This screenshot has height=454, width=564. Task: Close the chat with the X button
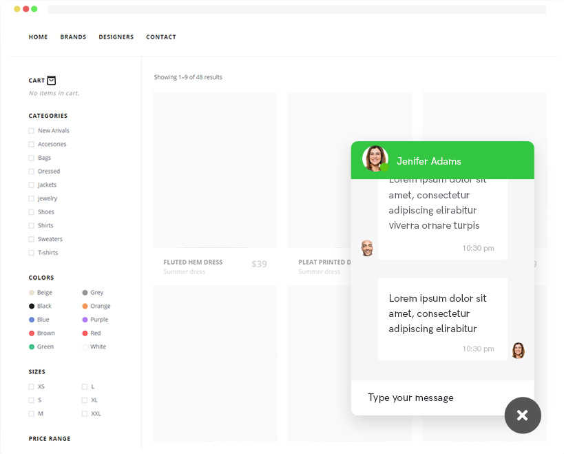click(522, 415)
